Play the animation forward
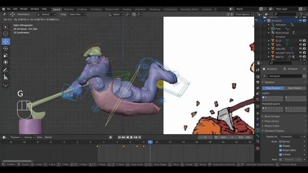 [131, 137]
